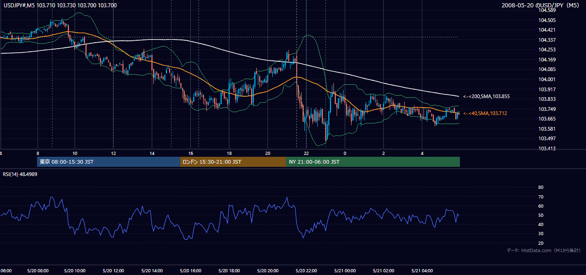Viewport: 586px width, 275px height.
Task: Click the 5/20 22:00 date axis label
Action: coord(307,270)
